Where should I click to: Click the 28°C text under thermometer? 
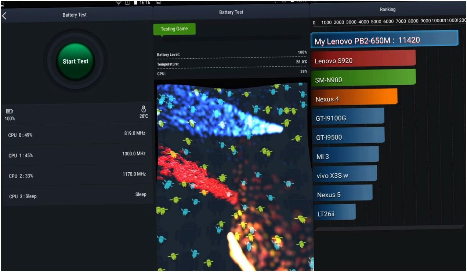[144, 116]
